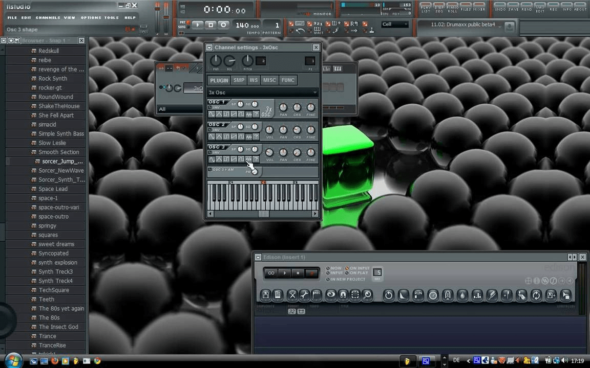Image resolution: width=590 pixels, height=368 pixels.
Task: Switch the transport to SONG mode
Action: (x=183, y=26)
